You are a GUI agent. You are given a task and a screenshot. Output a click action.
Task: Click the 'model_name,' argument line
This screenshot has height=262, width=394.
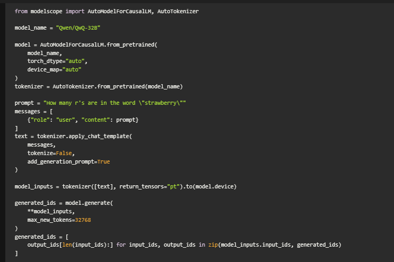click(45, 53)
